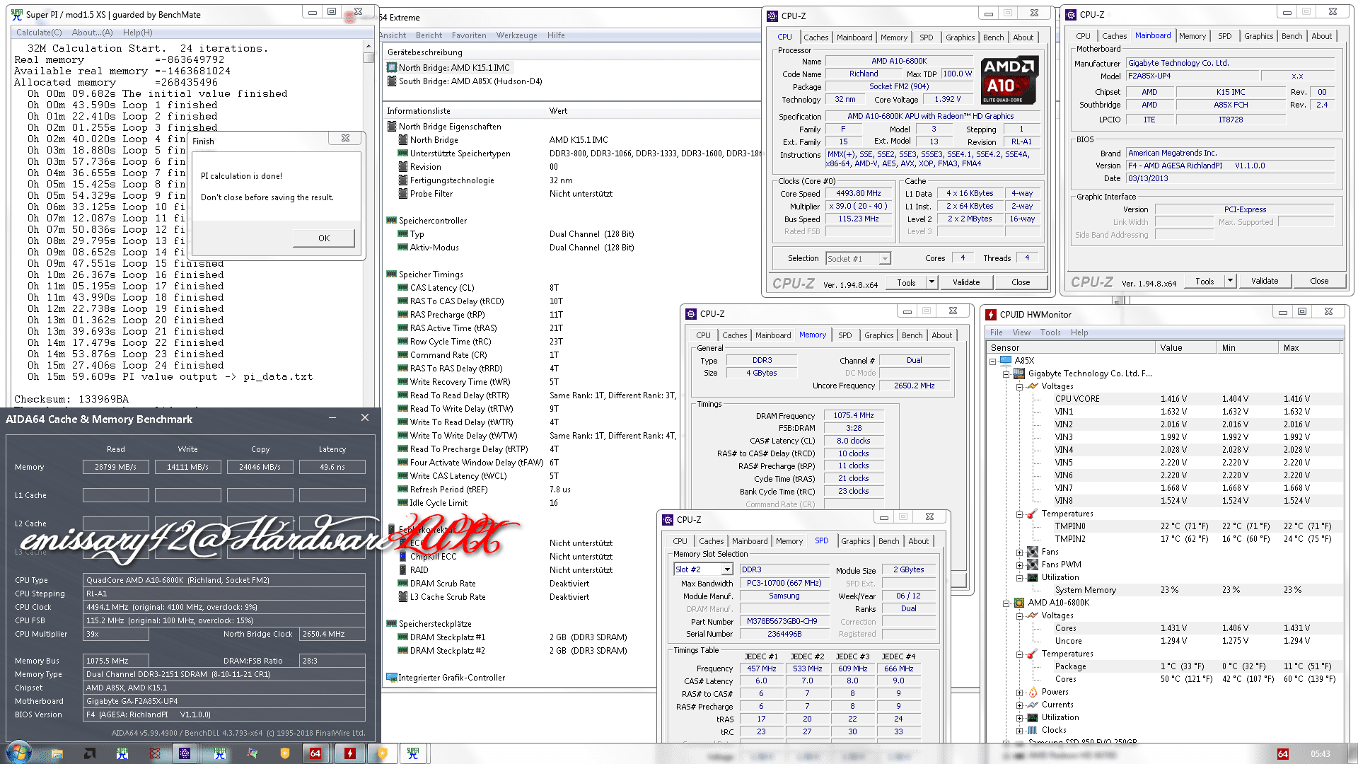Open the Windows Start orb

18,753
